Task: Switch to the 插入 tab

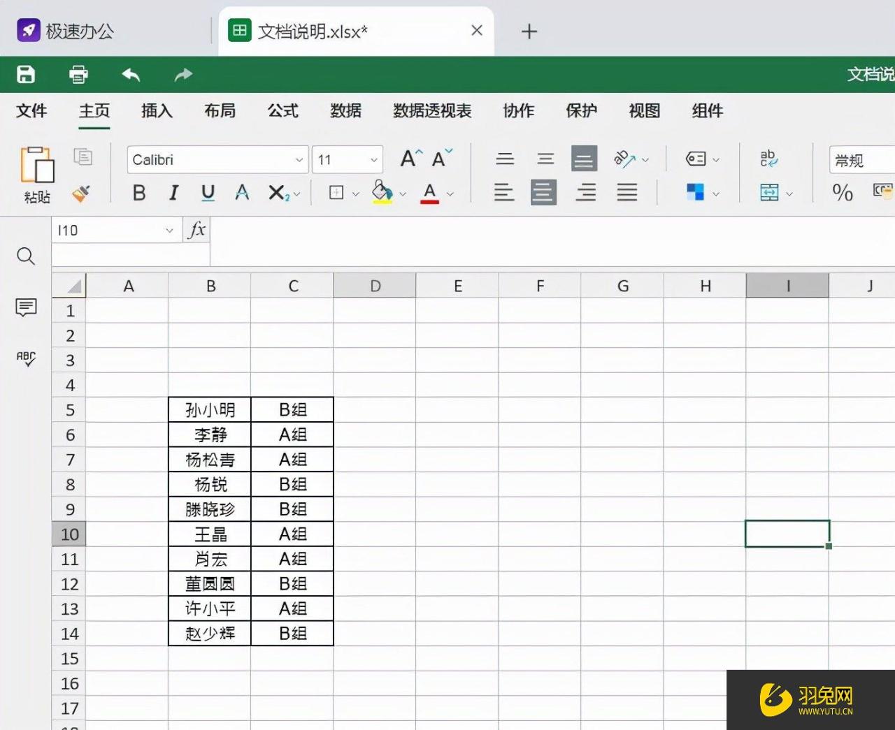Action: pos(157,111)
